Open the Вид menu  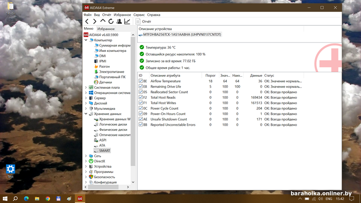click(x=97, y=15)
